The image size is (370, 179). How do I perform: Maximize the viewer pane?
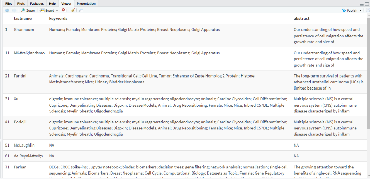367,4
